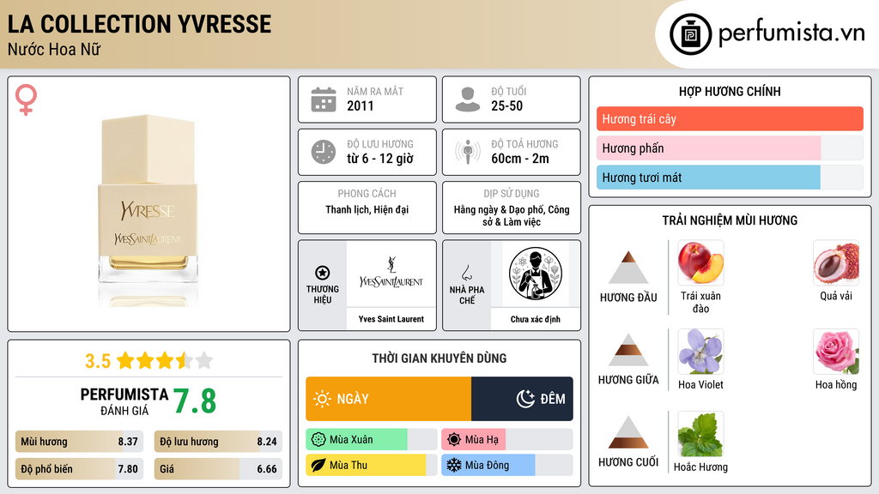
Task: Click the person icon beside Độ tuổi
Action: [468, 99]
